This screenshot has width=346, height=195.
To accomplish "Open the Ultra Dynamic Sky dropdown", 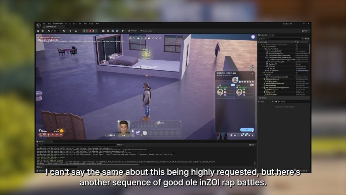I will coord(146,31).
